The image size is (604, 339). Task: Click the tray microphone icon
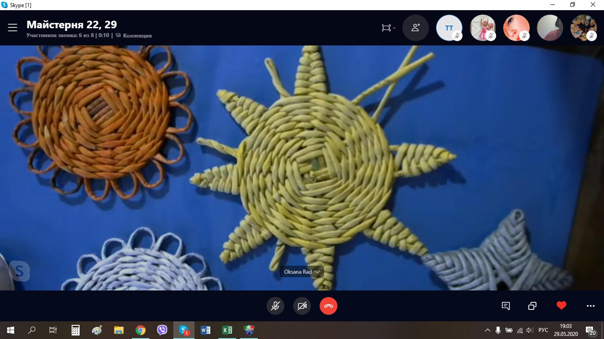498,330
